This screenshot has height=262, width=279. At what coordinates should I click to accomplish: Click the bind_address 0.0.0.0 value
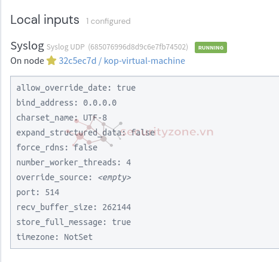100,103
